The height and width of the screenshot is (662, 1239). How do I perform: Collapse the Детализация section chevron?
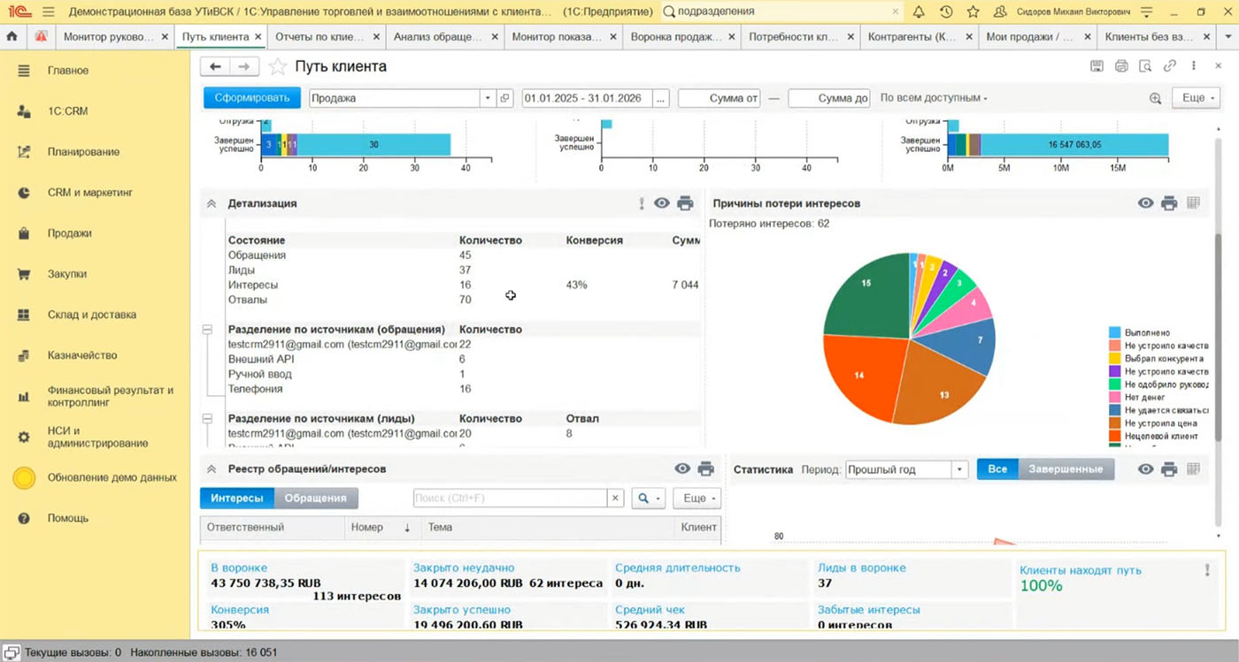(x=212, y=203)
